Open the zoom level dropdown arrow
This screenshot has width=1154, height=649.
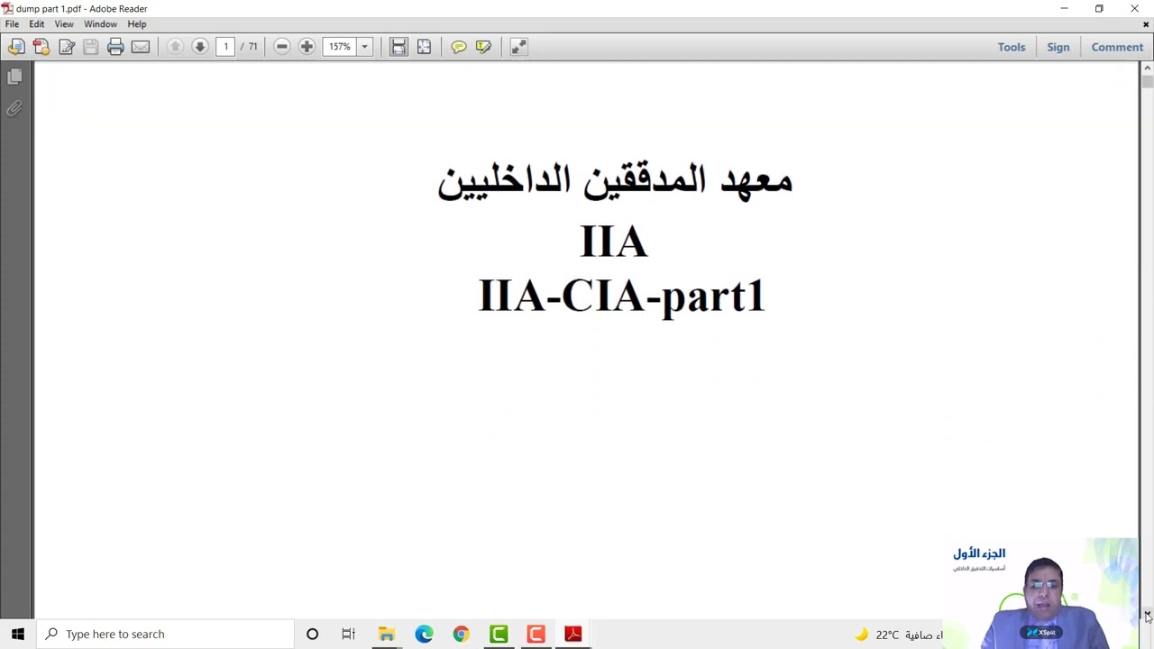click(364, 47)
